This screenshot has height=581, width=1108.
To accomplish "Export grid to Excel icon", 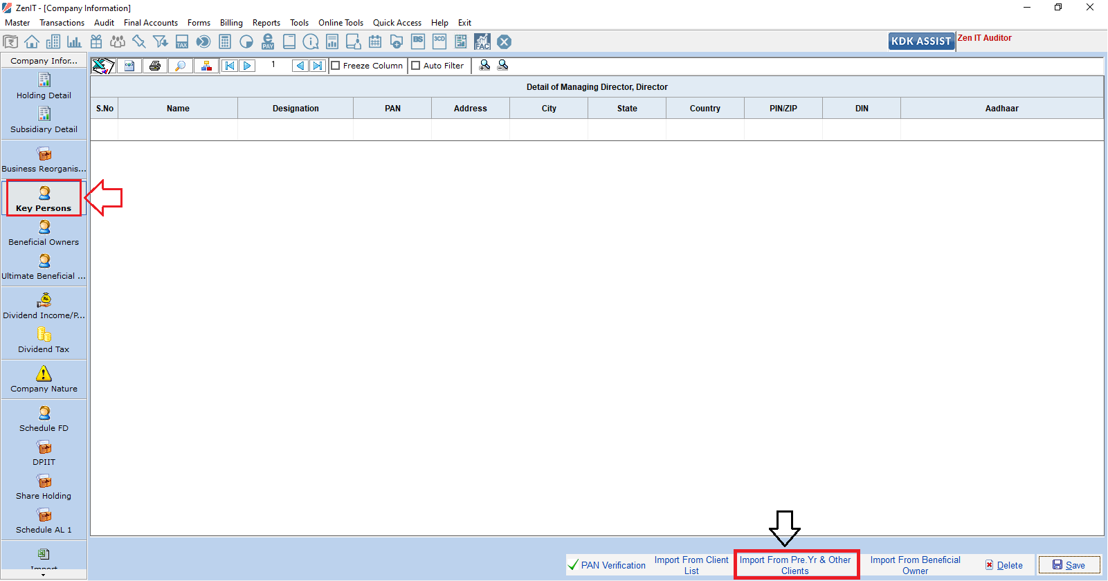I will (x=103, y=66).
